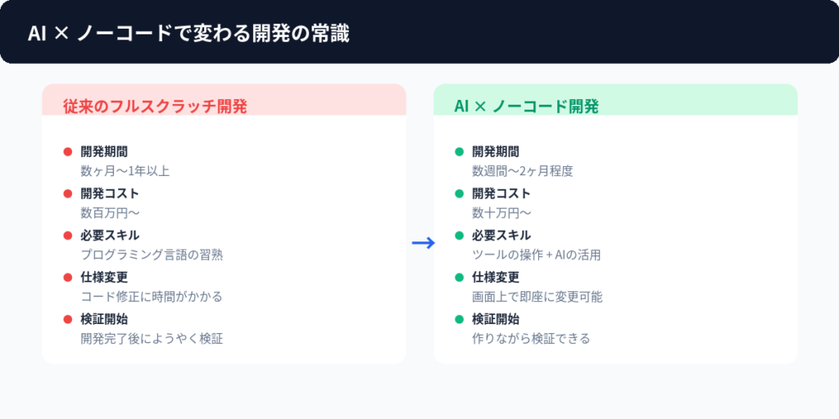Click the text 画面上で即座に変更可能
The image size is (839, 419).
point(537,296)
